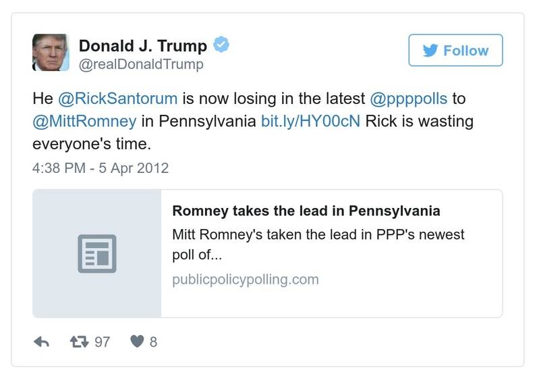Click the blue verified badge
This screenshot has height=383, width=539.
point(221,45)
